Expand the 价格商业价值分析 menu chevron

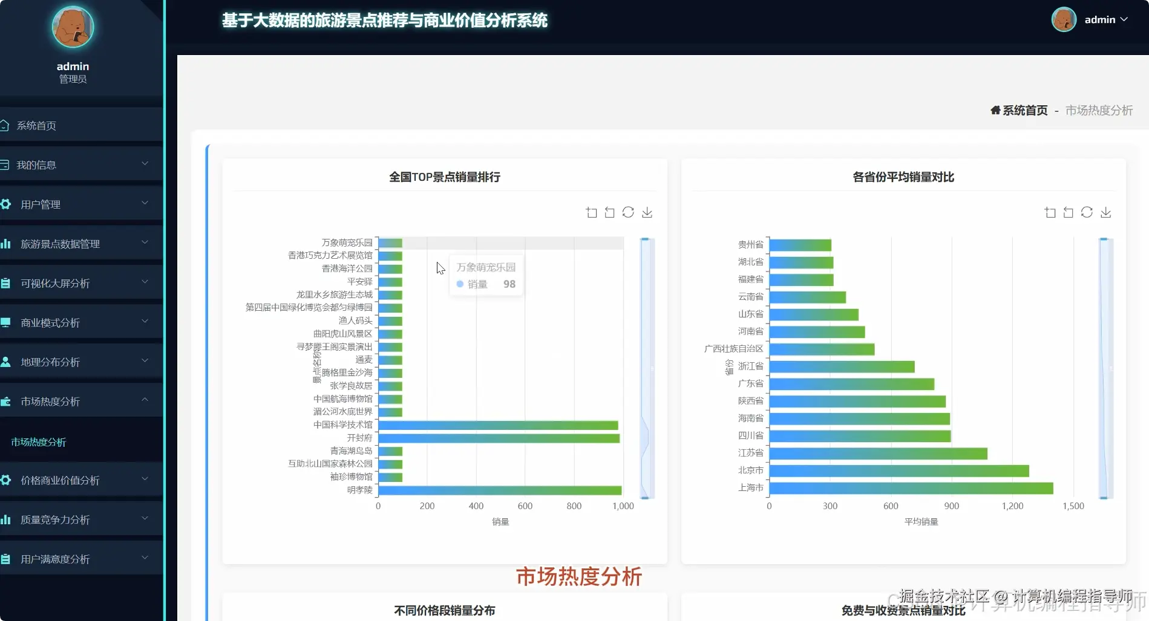[x=145, y=478]
